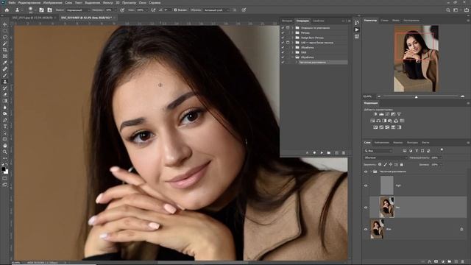Open the Файл menu
The width and height of the screenshot is (471, 265).
pos(12,2)
